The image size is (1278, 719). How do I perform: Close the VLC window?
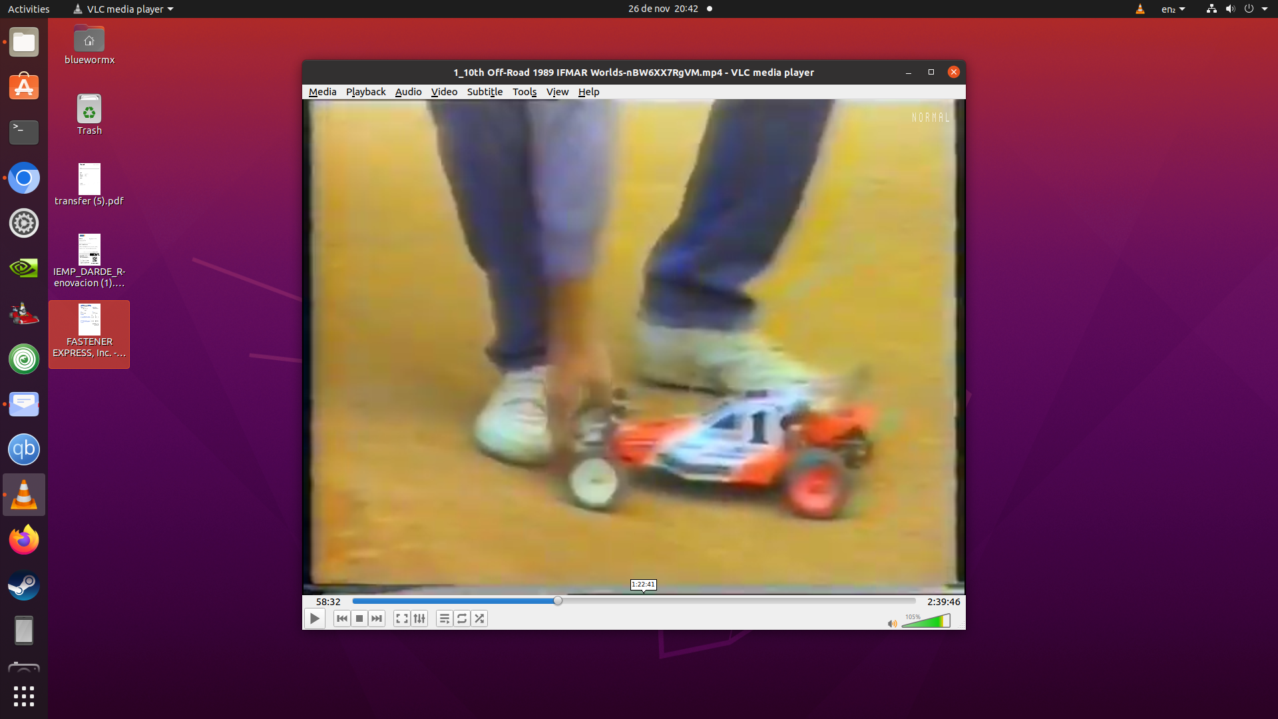(x=954, y=72)
